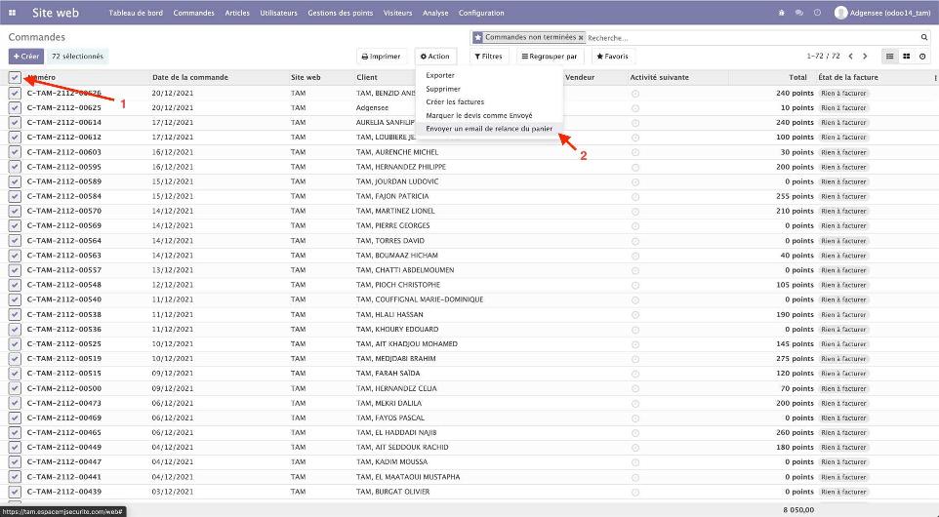Open the Configuration top menu
Image resolution: width=939 pixels, height=517 pixels.
(x=481, y=13)
